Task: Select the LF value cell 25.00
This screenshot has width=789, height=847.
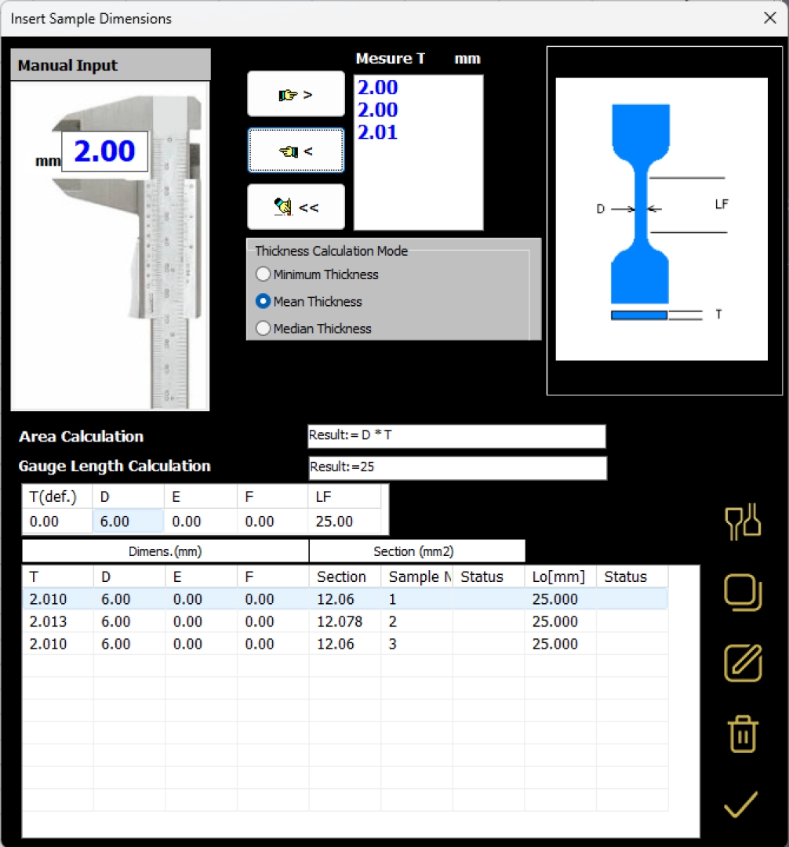Action: coord(344,521)
